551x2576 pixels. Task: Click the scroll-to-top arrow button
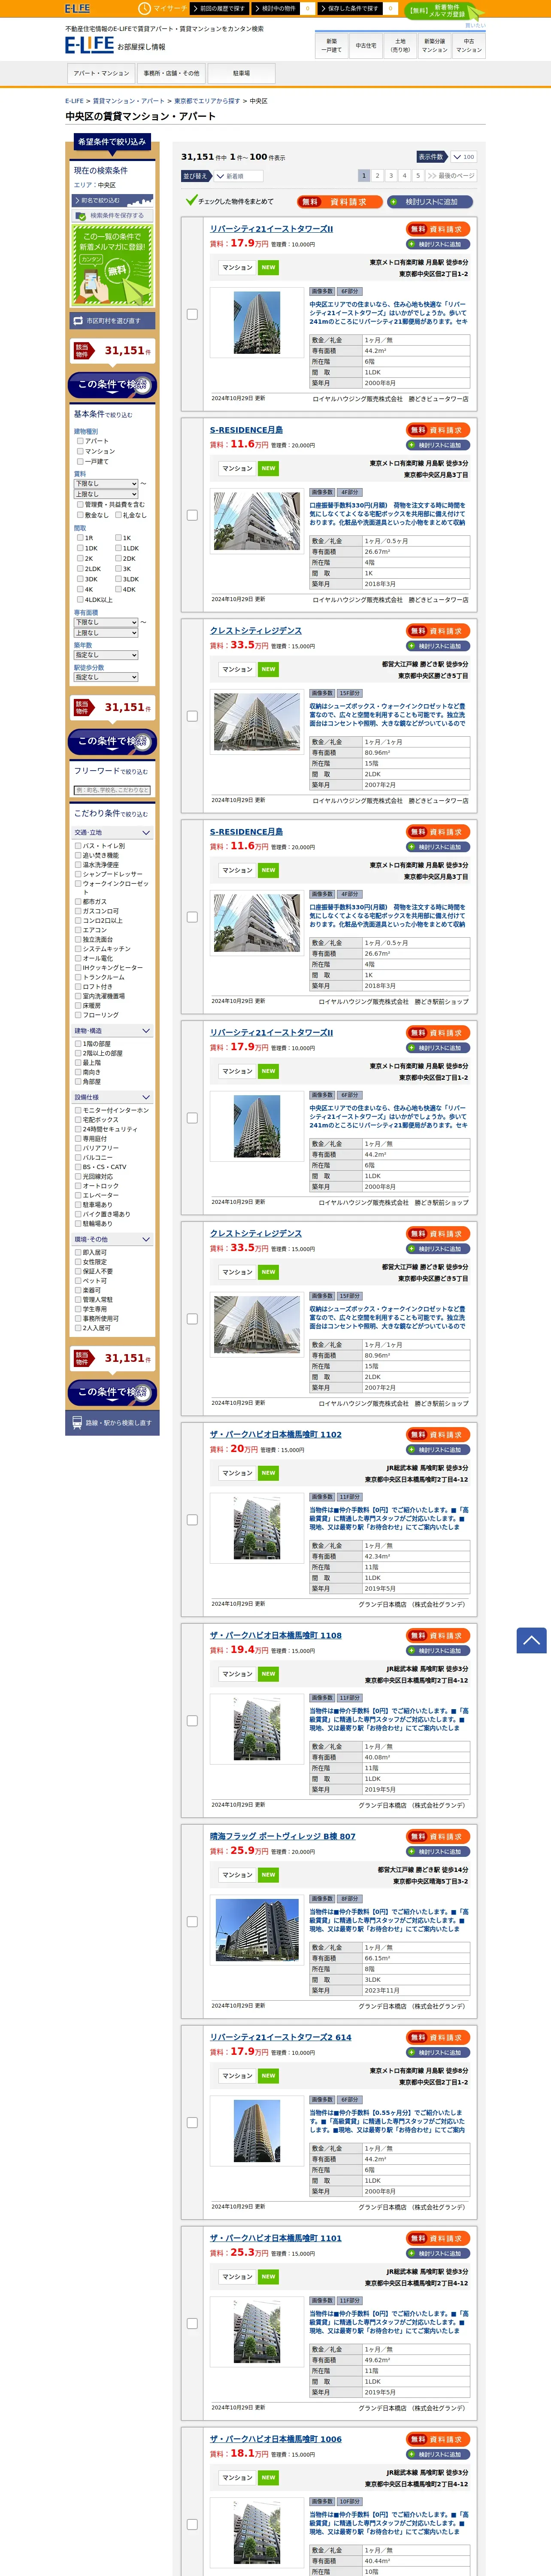pyautogui.click(x=531, y=1640)
